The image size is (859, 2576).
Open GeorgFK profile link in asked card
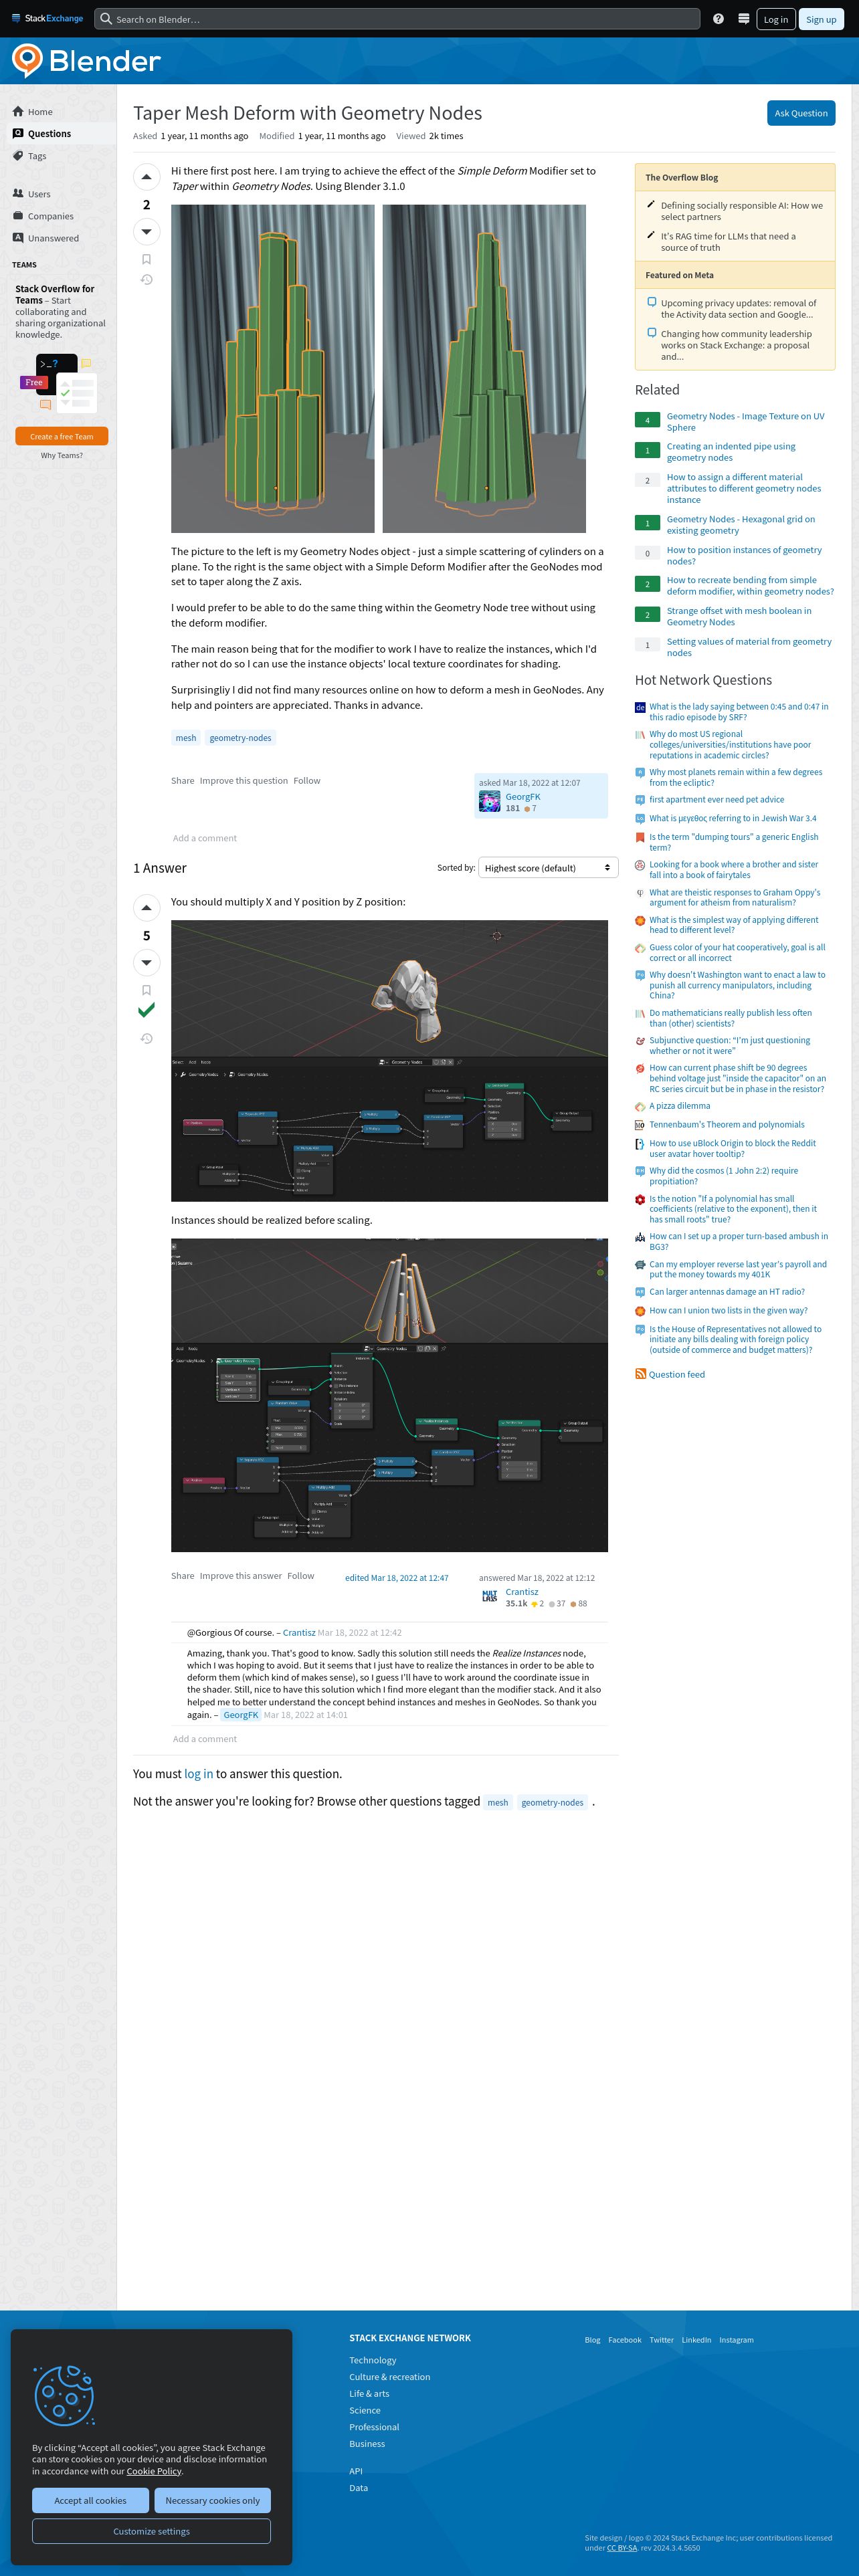(x=523, y=797)
